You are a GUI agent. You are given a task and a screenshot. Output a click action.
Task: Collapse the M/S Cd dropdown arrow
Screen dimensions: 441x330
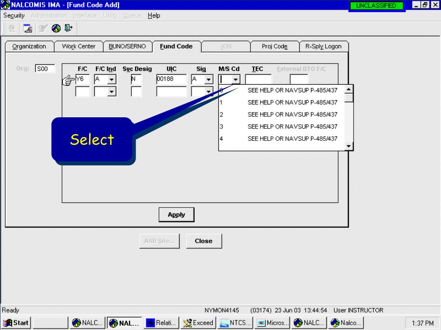[x=236, y=79]
